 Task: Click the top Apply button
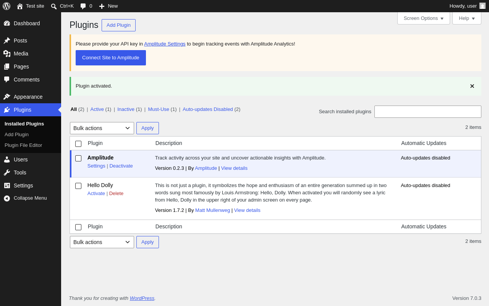(x=147, y=128)
